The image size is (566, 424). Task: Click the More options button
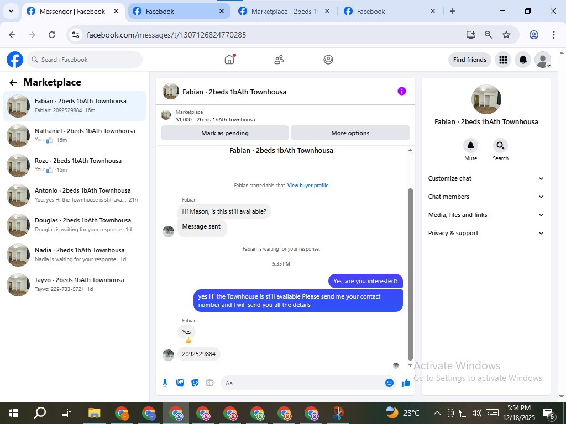click(350, 133)
